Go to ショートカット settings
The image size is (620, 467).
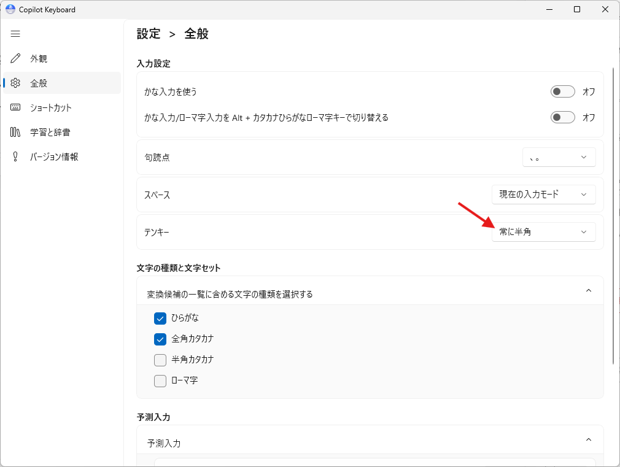(x=62, y=107)
